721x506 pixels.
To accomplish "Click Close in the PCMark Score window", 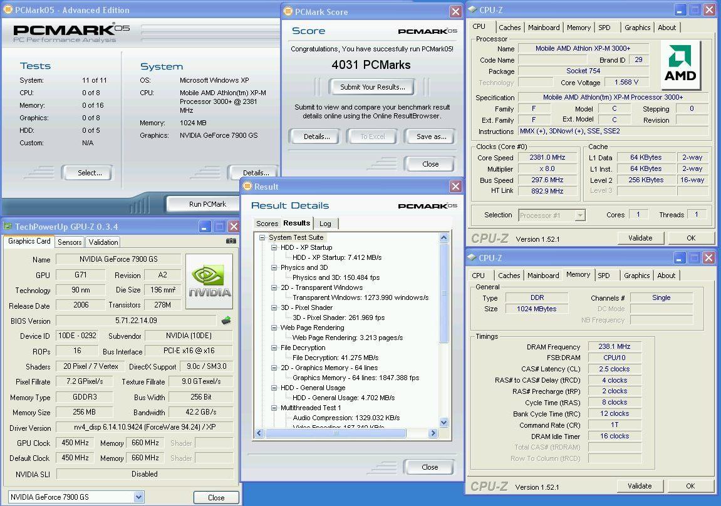I will click(430, 164).
